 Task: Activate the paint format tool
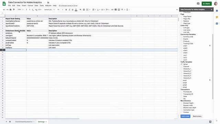point(14,10)
